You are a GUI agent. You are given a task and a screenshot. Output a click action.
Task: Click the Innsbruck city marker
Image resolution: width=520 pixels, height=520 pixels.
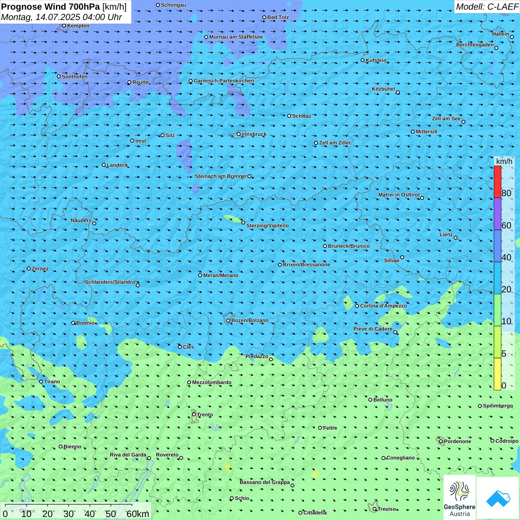[x=238, y=134]
